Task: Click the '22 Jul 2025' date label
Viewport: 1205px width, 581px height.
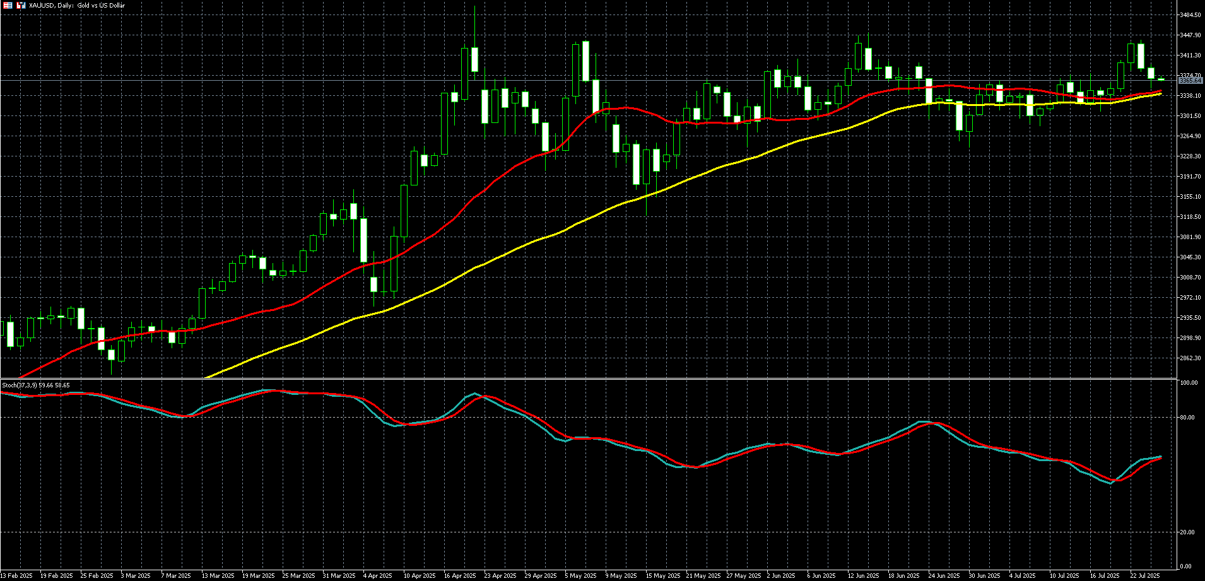Action: click(1145, 576)
